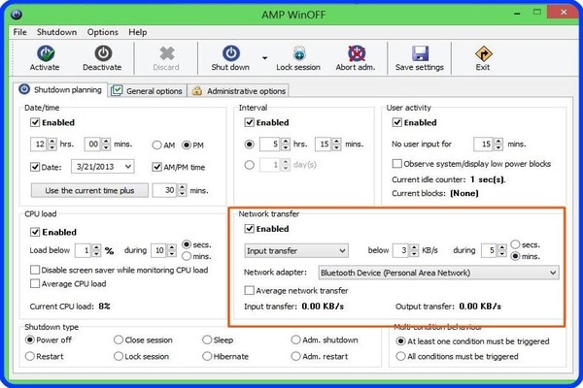Click the Interval hours field showing 5
The image size is (583, 388).
click(x=270, y=145)
